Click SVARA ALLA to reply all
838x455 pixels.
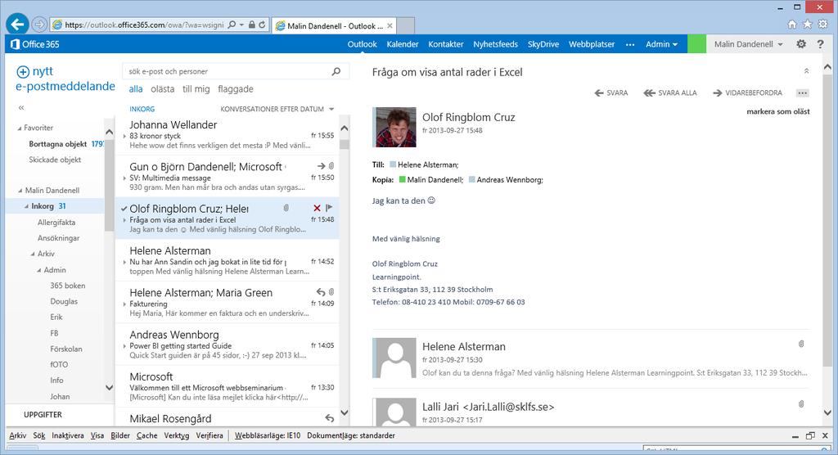click(x=670, y=93)
